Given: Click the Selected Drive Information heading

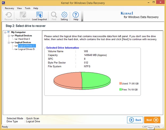Looking at the screenshot, I should (63, 48).
